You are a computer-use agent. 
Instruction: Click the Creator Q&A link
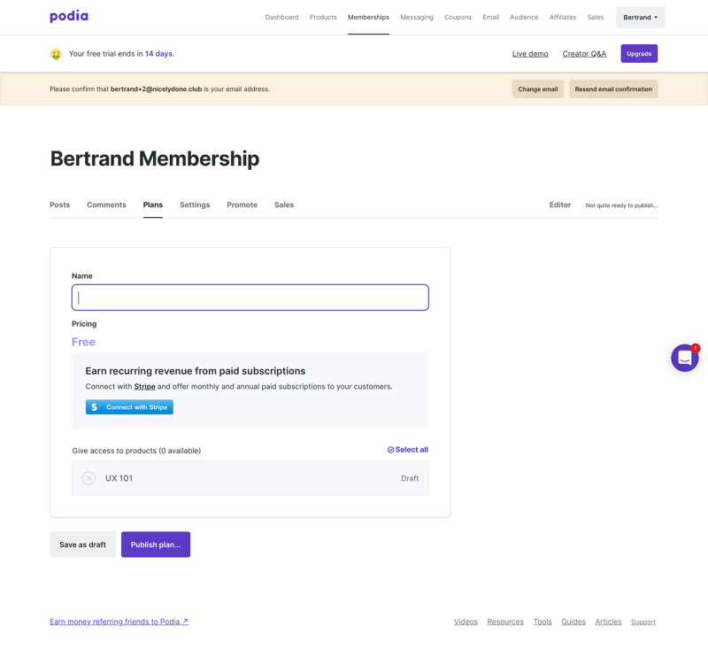(x=584, y=53)
